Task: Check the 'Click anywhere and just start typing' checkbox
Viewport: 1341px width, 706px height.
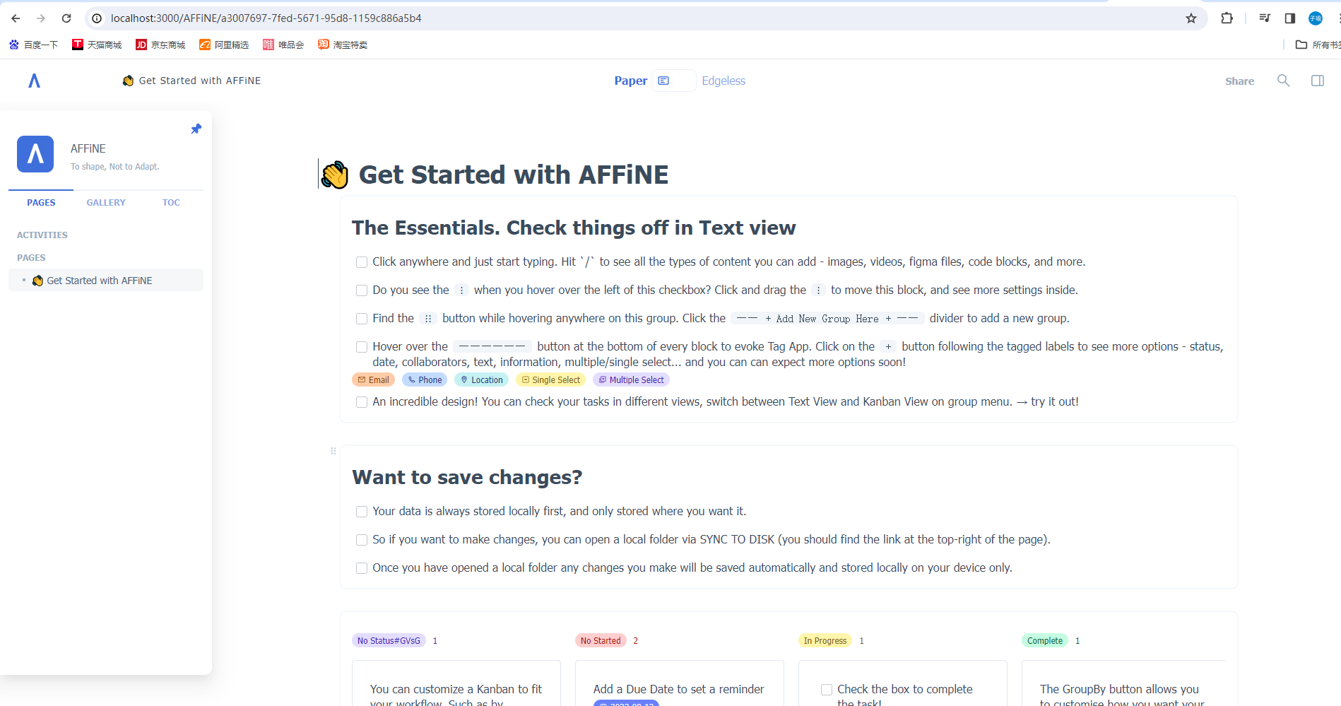Action: coord(362,262)
